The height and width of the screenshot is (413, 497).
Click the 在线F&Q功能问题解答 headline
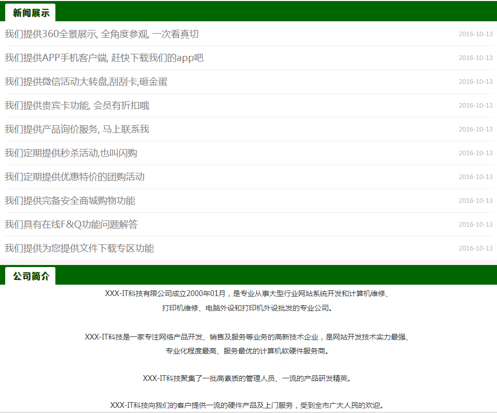(71, 225)
